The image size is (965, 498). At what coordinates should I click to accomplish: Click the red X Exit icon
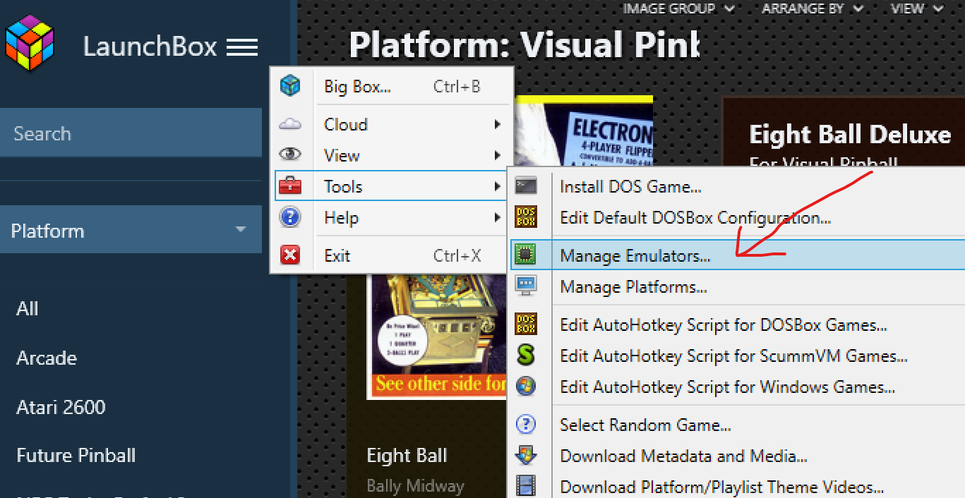pos(290,255)
